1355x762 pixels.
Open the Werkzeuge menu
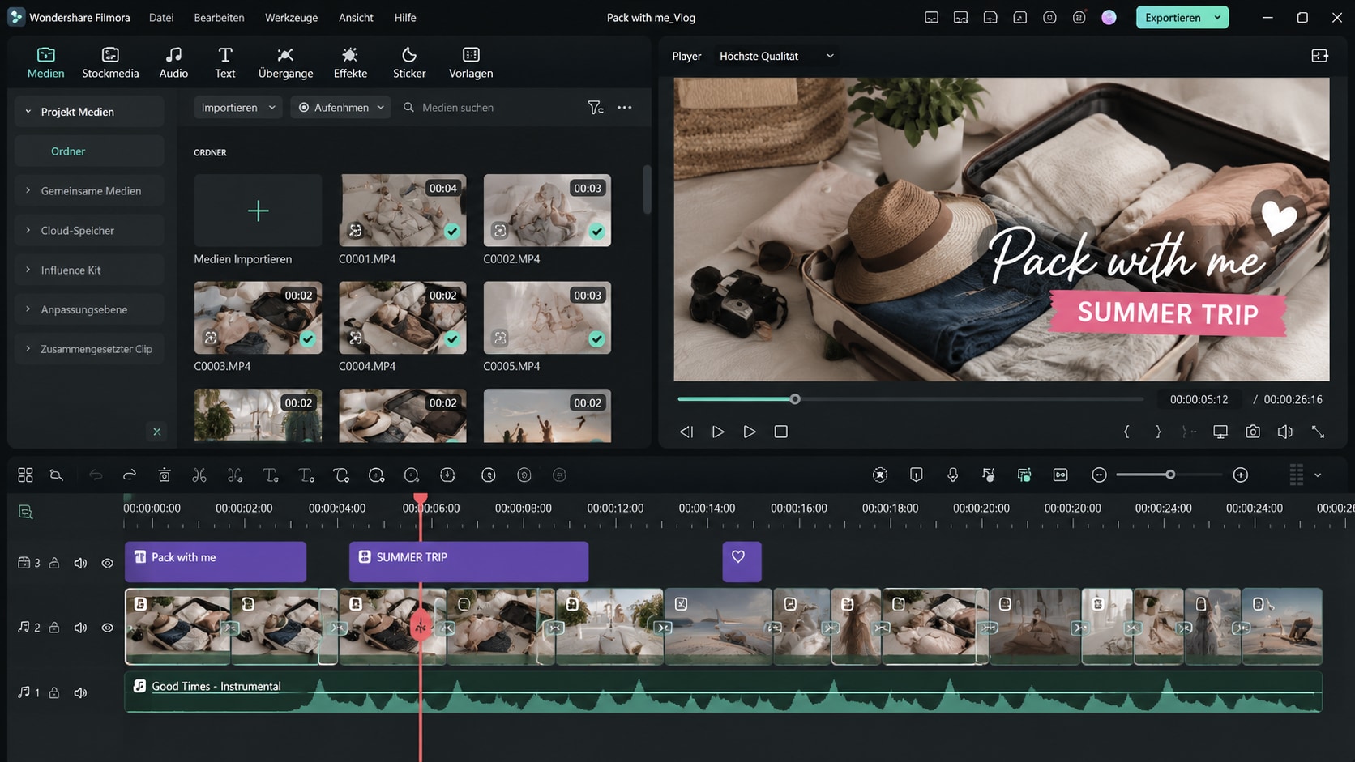point(291,17)
